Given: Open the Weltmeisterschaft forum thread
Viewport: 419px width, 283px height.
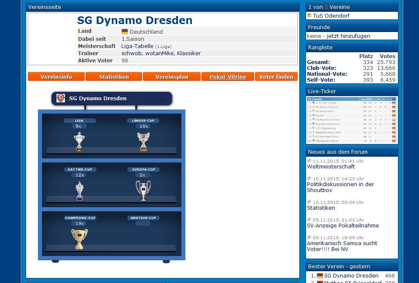Looking at the screenshot, I should (x=331, y=167).
